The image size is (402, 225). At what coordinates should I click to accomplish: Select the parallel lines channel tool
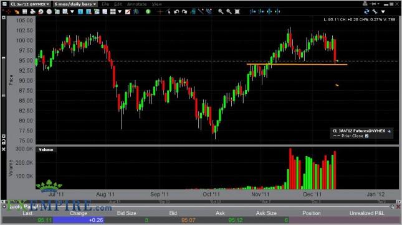(209, 12)
